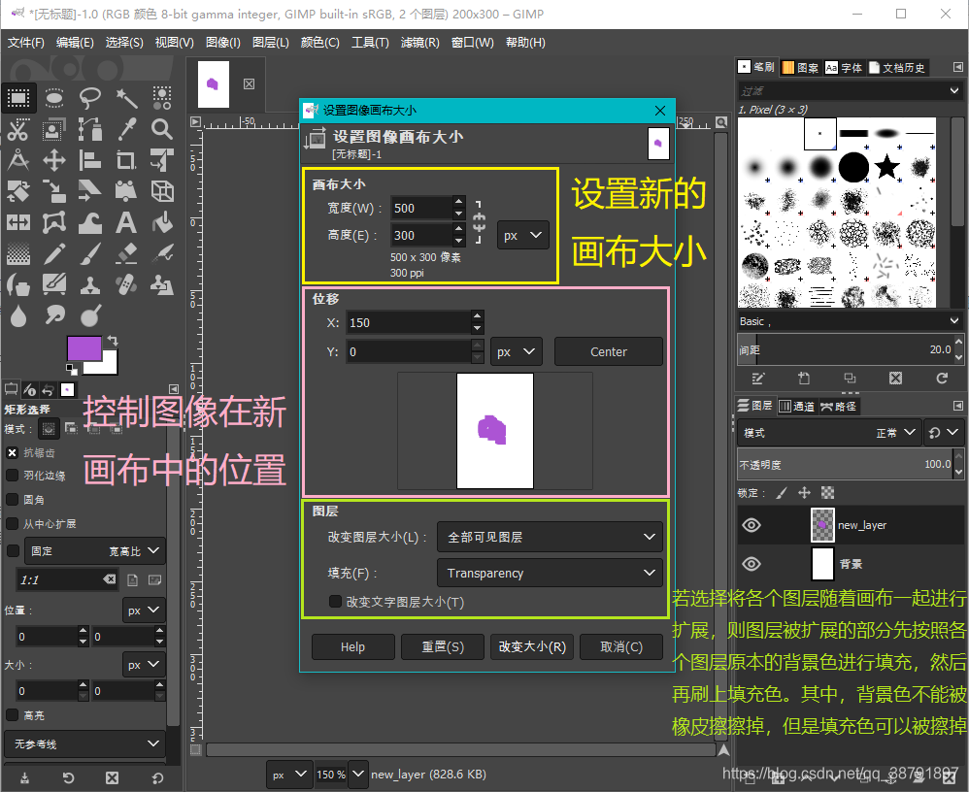Click the Center button

[x=608, y=351]
